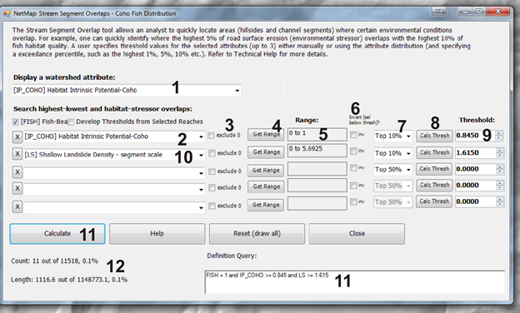Enable Develop Thresholds from Selected Reaches

71,122
